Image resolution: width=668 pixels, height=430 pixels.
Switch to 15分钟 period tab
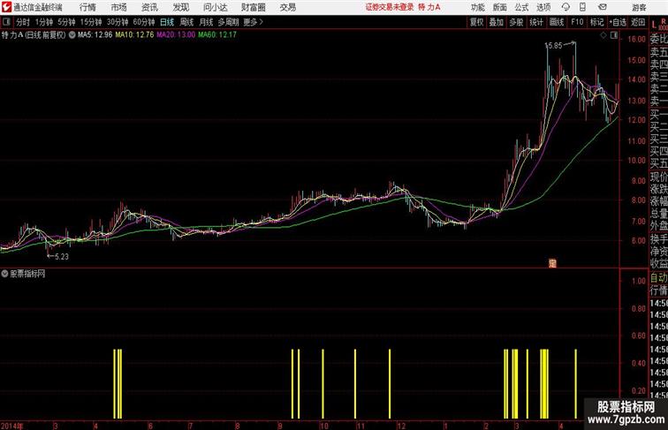point(91,22)
